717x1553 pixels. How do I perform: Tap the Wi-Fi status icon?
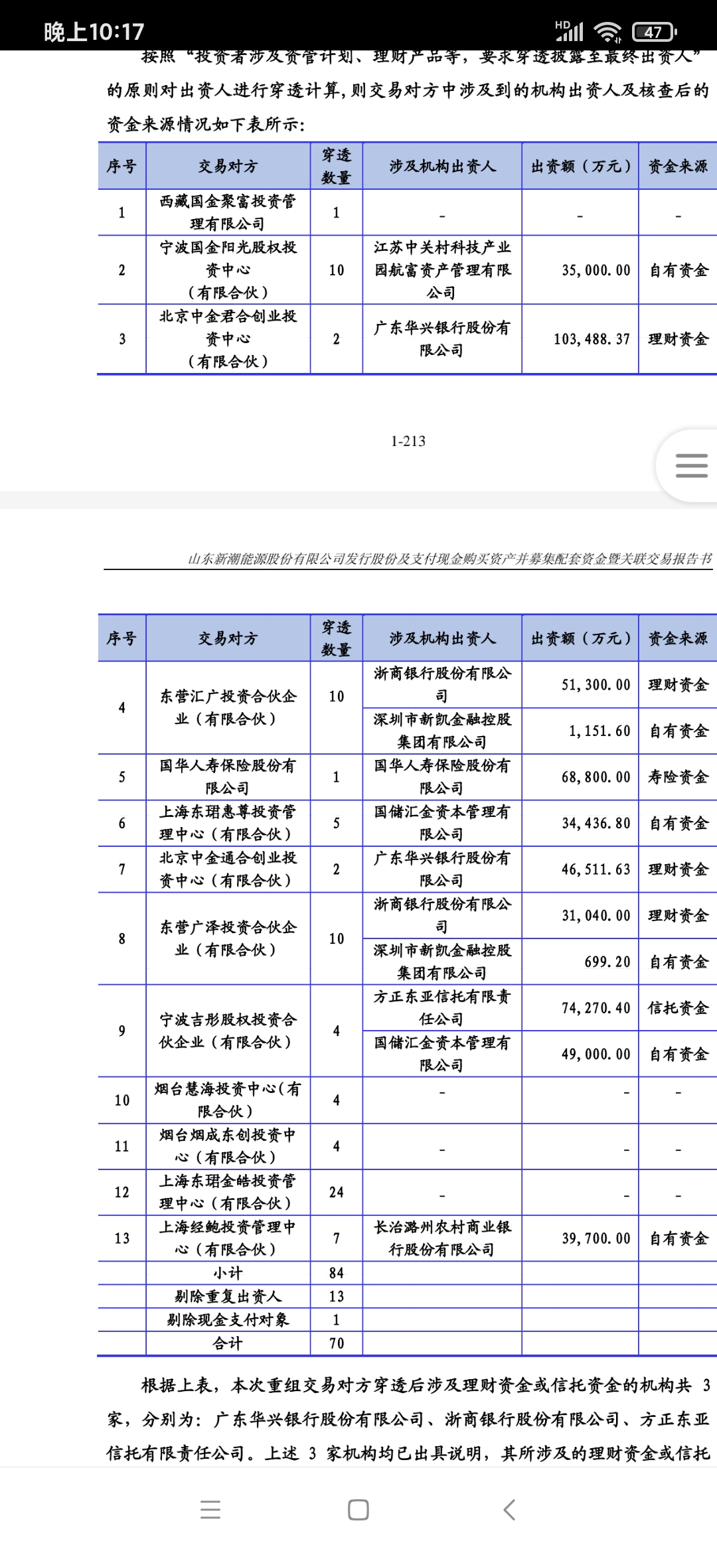pyautogui.click(x=607, y=31)
